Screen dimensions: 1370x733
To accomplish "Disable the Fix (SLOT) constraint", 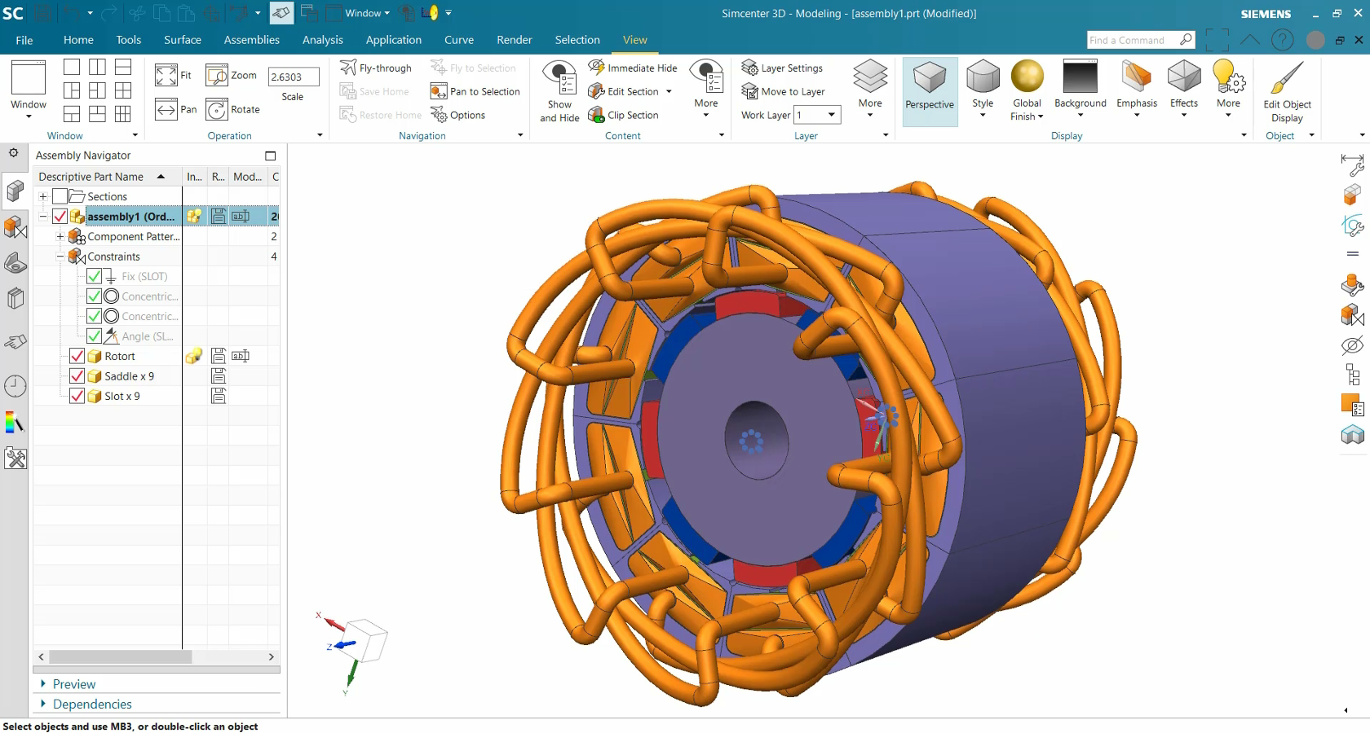I will pos(94,276).
